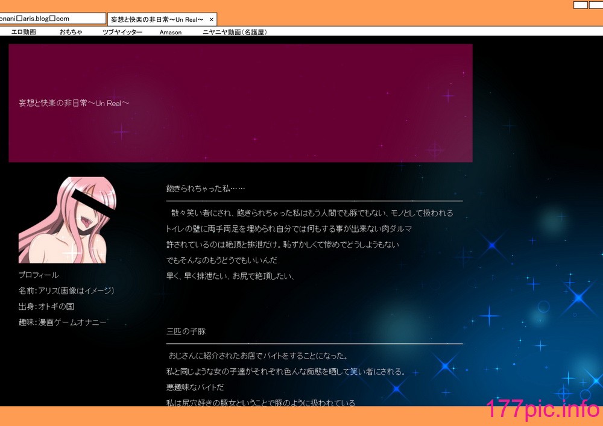
Task: Click the 名前:アリス profile line
Action: click(66, 291)
